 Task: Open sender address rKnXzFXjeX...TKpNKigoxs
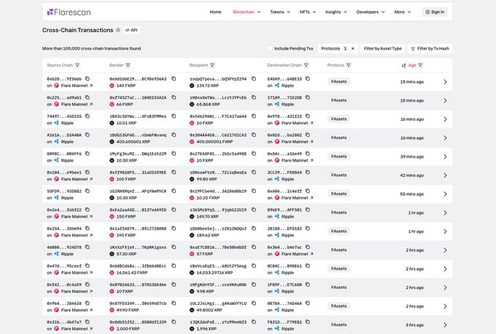138,247
